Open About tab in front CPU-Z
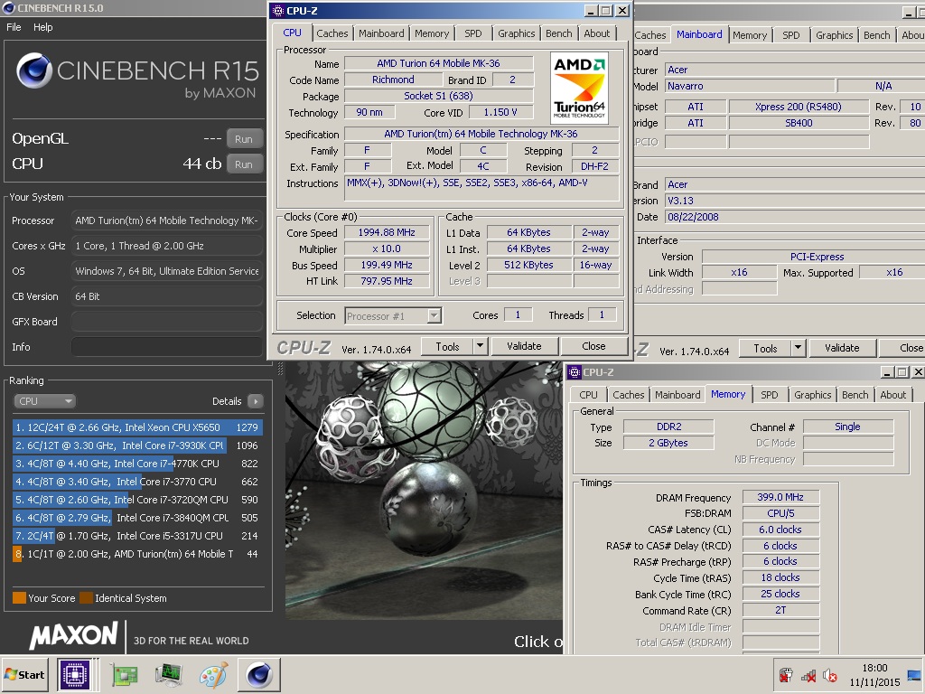Viewport: 925px width, 694px height. 597,33
